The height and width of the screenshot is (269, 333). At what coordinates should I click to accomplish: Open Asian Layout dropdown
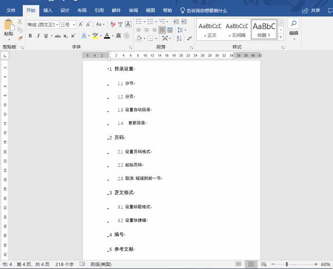166,38
